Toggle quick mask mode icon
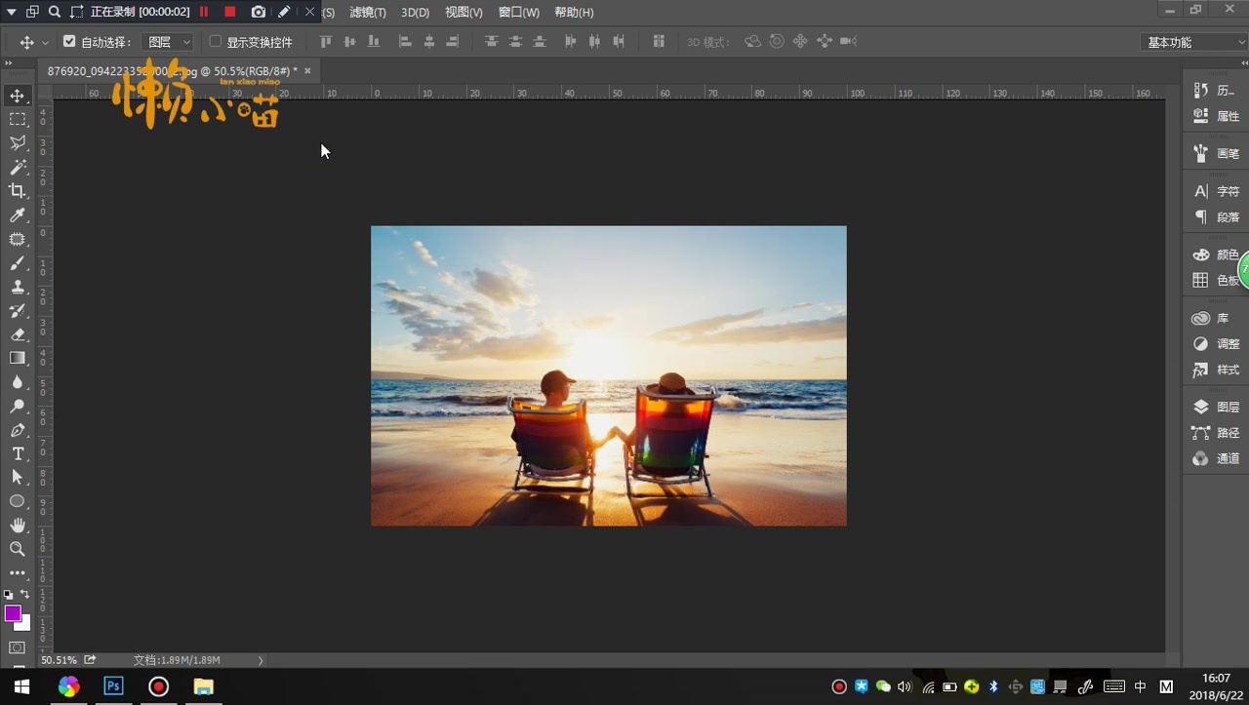This screenshot has width=1249, height=705. [x=18, y=647]
